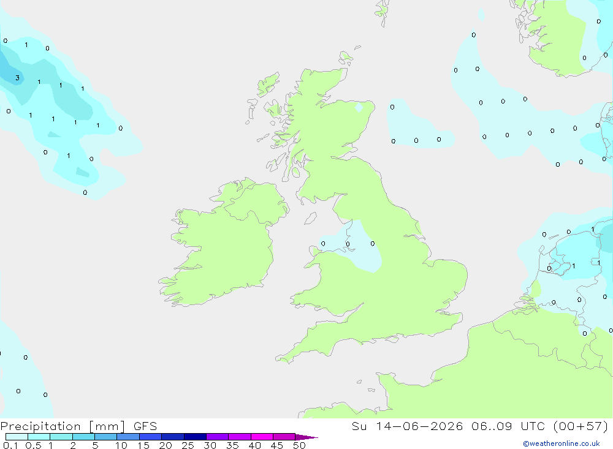
Task: Click the 2–5 mm legend color swatch
Action: (x=83, y=437)
